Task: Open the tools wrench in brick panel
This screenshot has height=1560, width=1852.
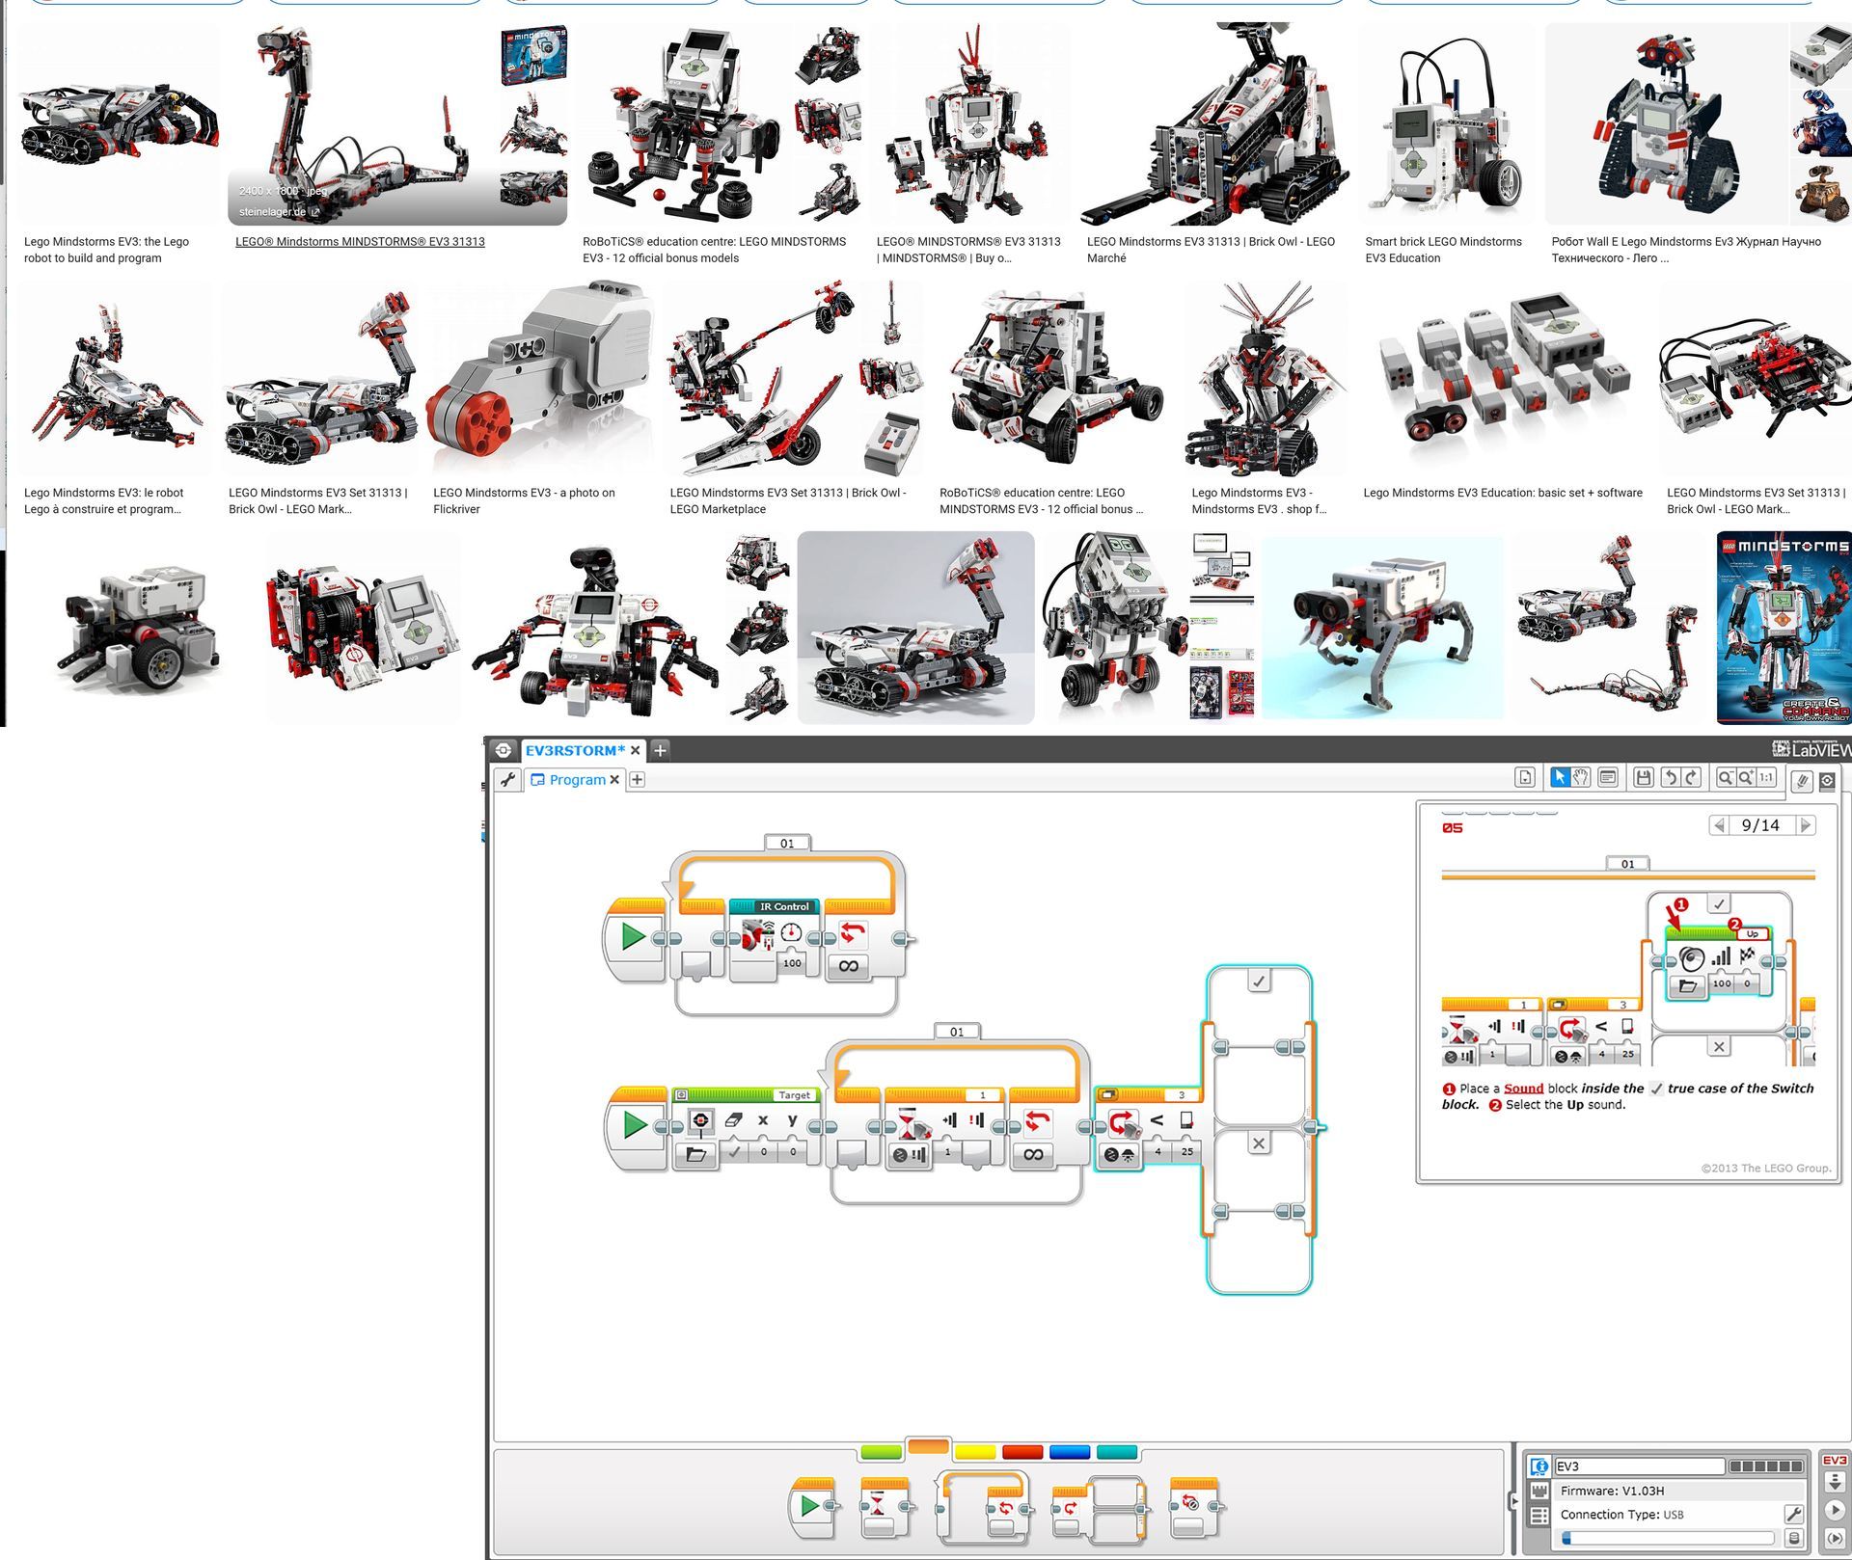Action: [1792, 1514]
